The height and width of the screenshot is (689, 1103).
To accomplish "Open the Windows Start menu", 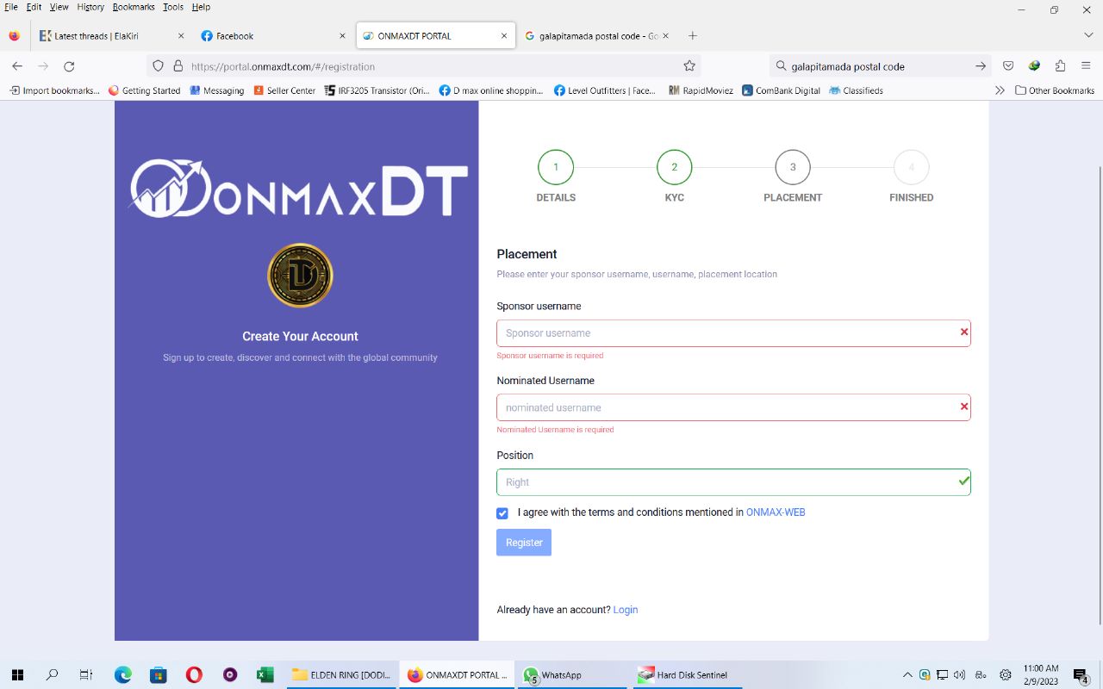I will click(17, 675).
